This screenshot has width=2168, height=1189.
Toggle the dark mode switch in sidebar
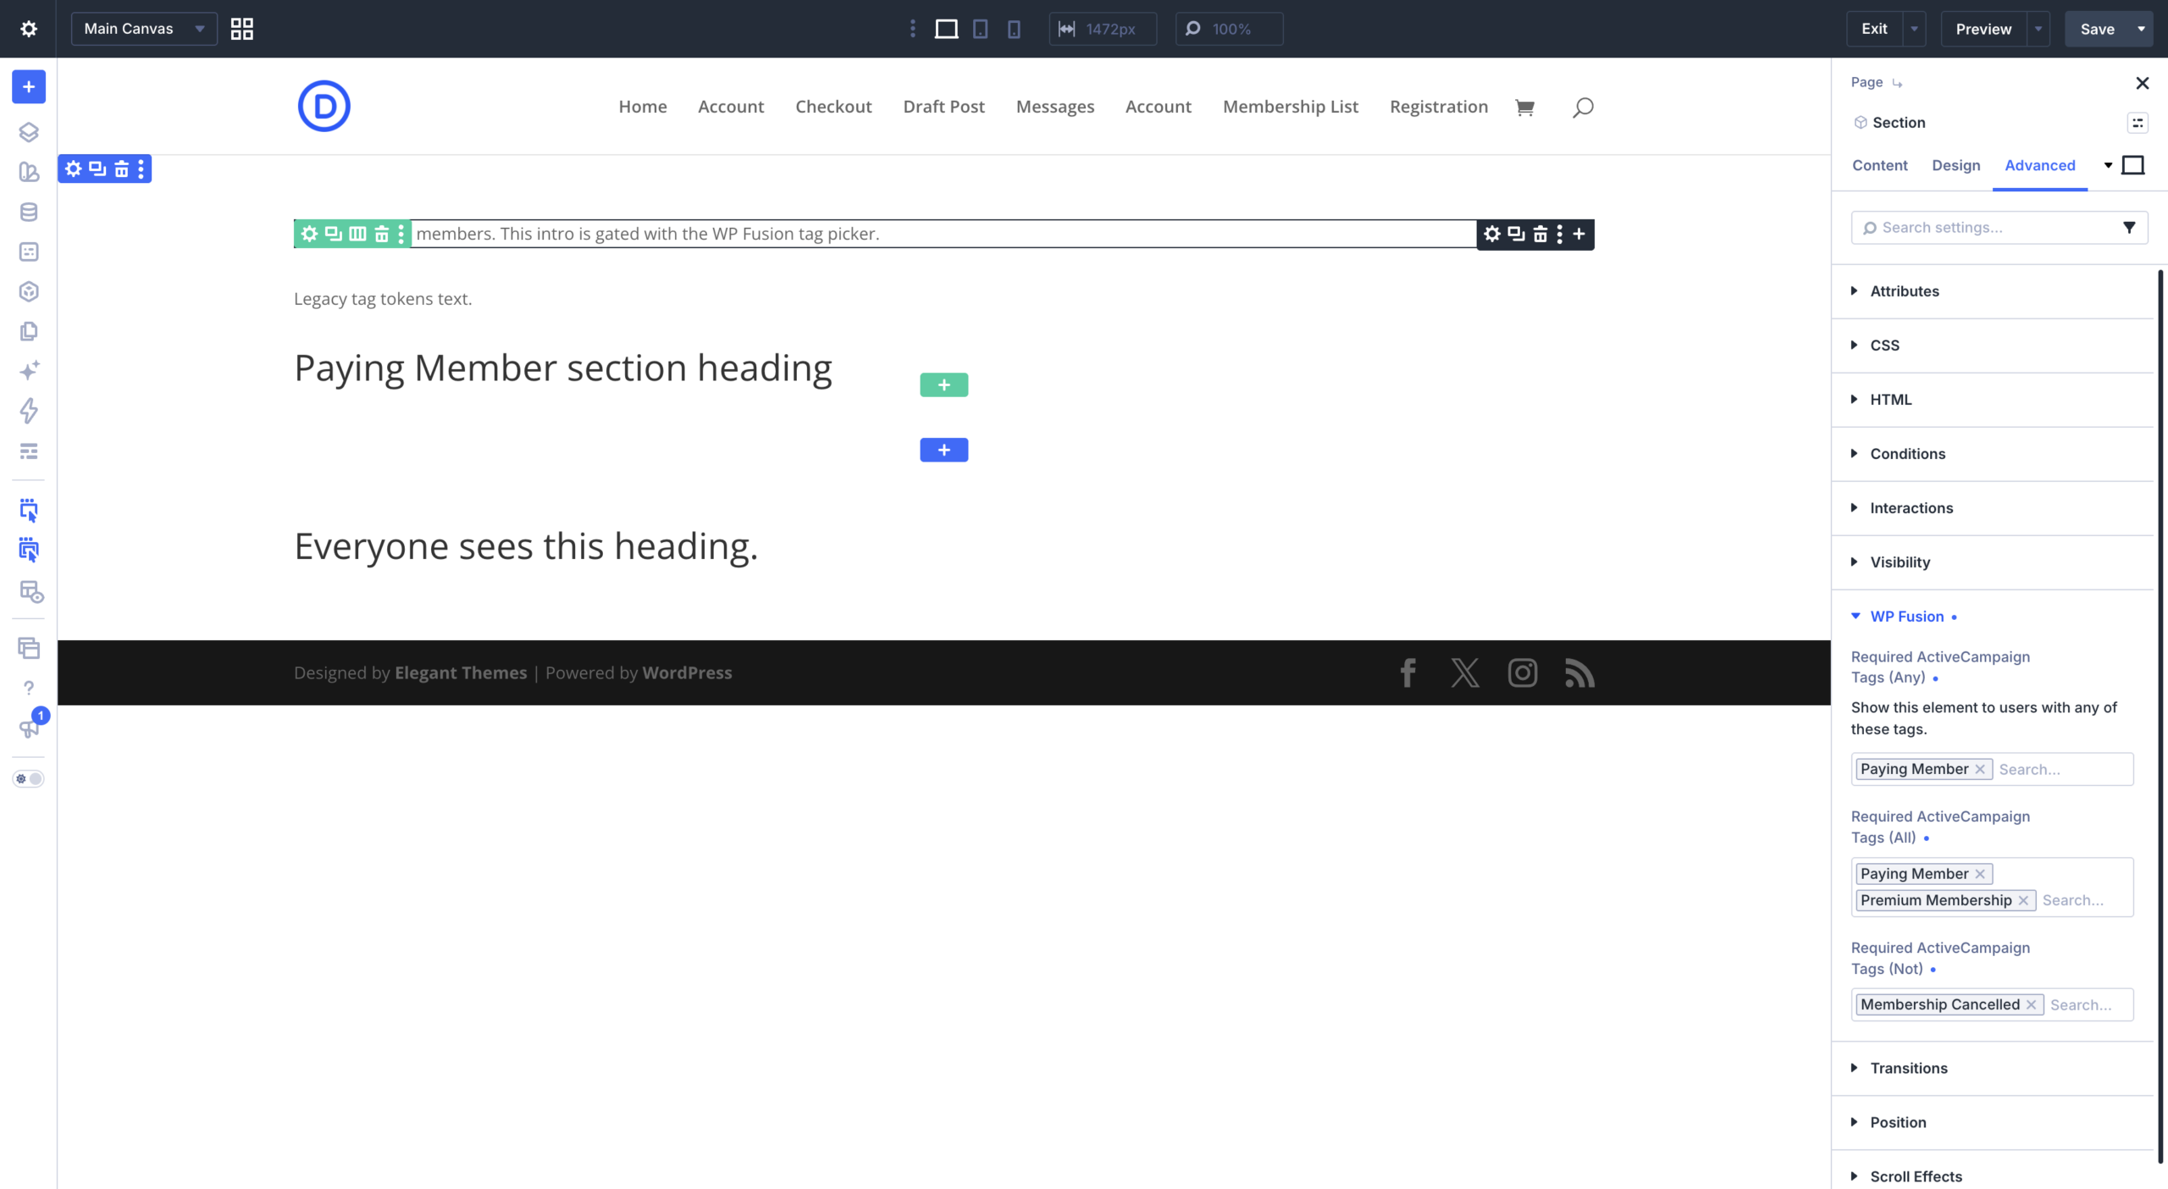[x=29, y=779]
